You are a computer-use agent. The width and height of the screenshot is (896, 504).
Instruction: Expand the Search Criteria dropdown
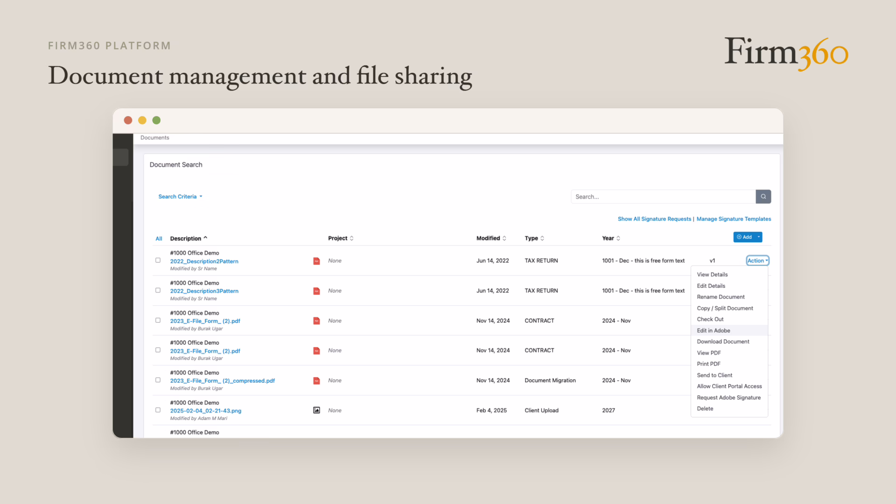coord(180,196)
